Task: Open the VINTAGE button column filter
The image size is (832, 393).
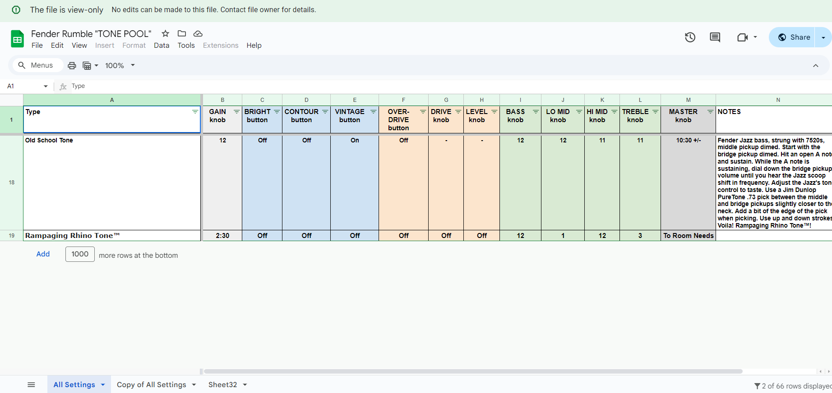Action: click(x=373, y=112)
